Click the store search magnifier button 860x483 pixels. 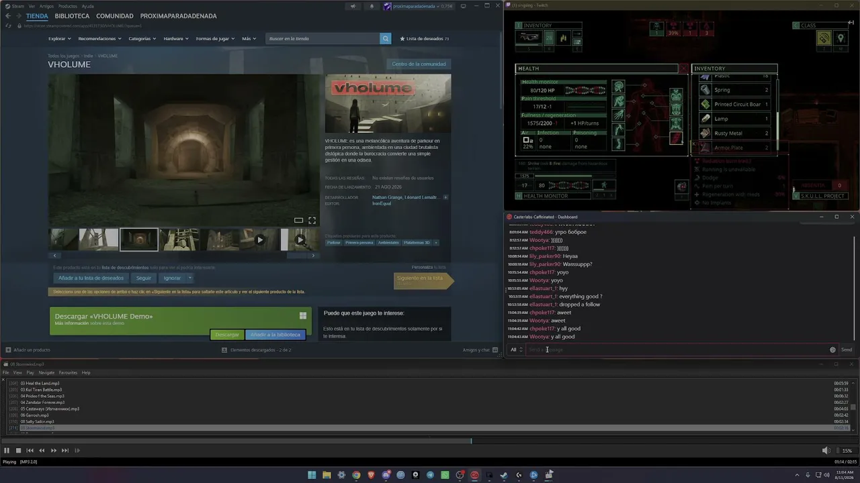pyautogui.click(x=386, y=38)
